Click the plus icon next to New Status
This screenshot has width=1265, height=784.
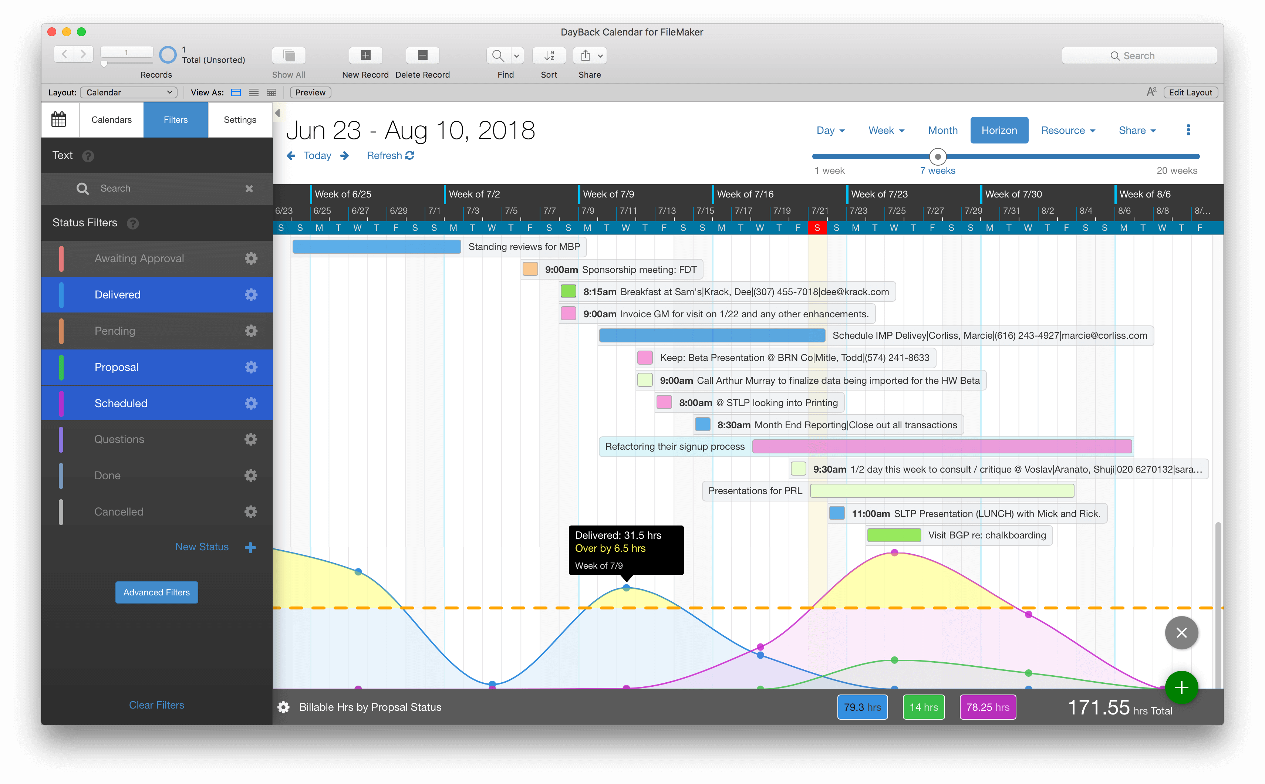point(250,548)
